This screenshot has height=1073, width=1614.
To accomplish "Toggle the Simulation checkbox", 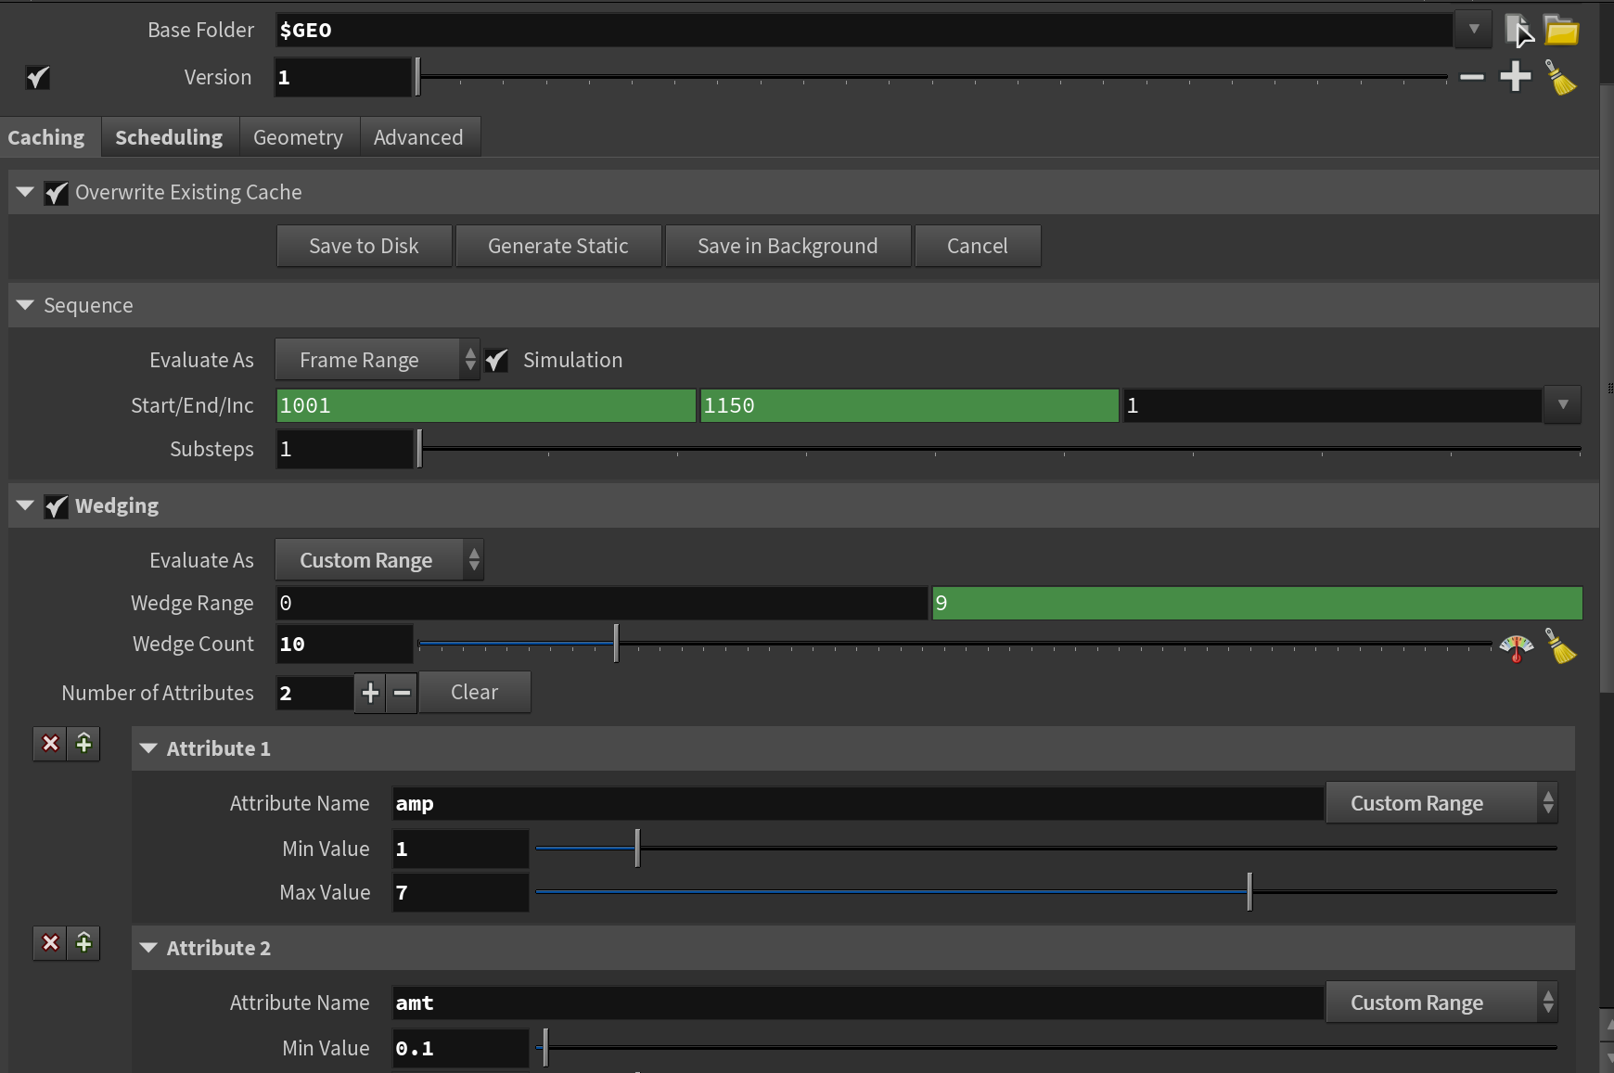I will pyautogui.click(x=497, y=360).
